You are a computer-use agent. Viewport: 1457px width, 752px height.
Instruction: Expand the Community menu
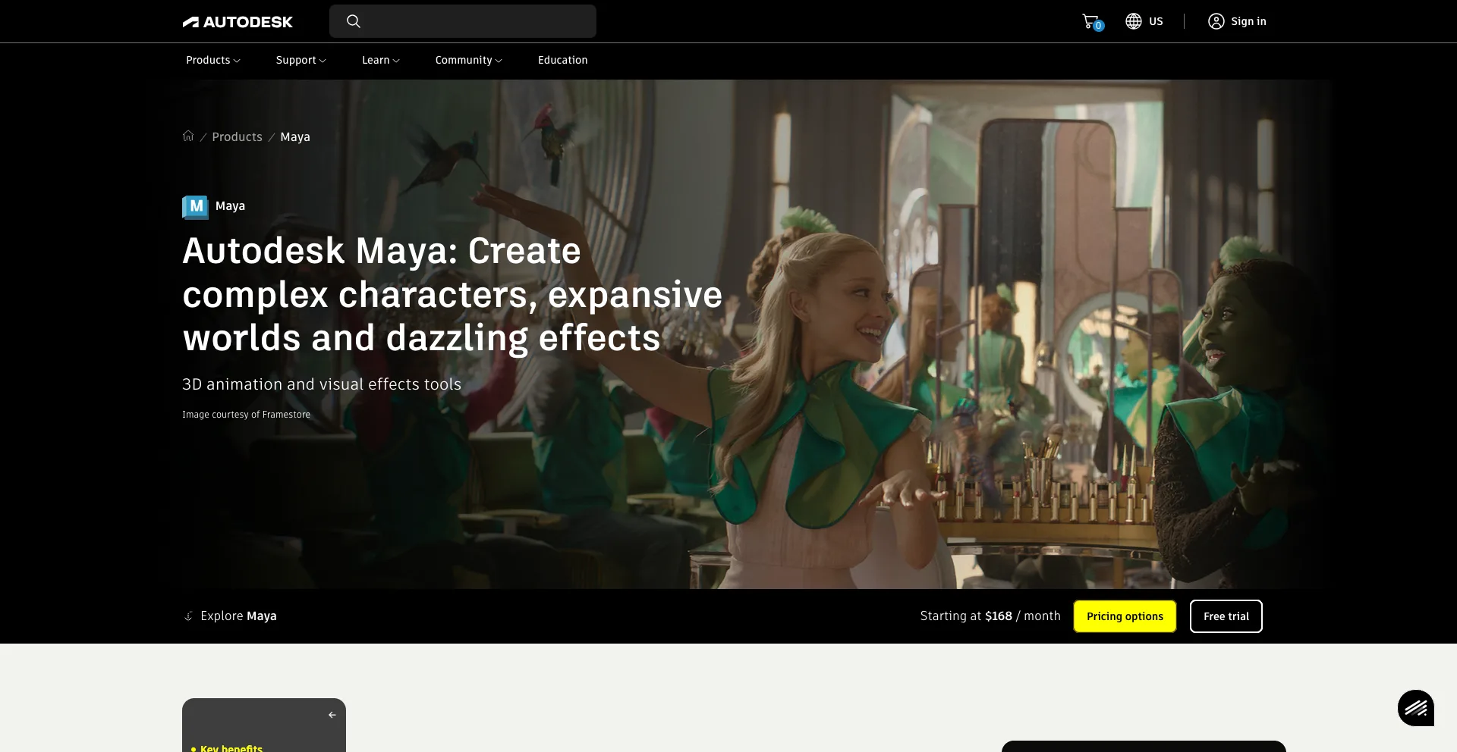468,60
